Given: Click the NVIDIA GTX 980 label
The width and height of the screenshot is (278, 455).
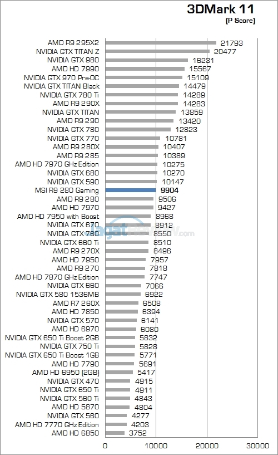Looking at the screenshot, I should [x=73, y=60].
